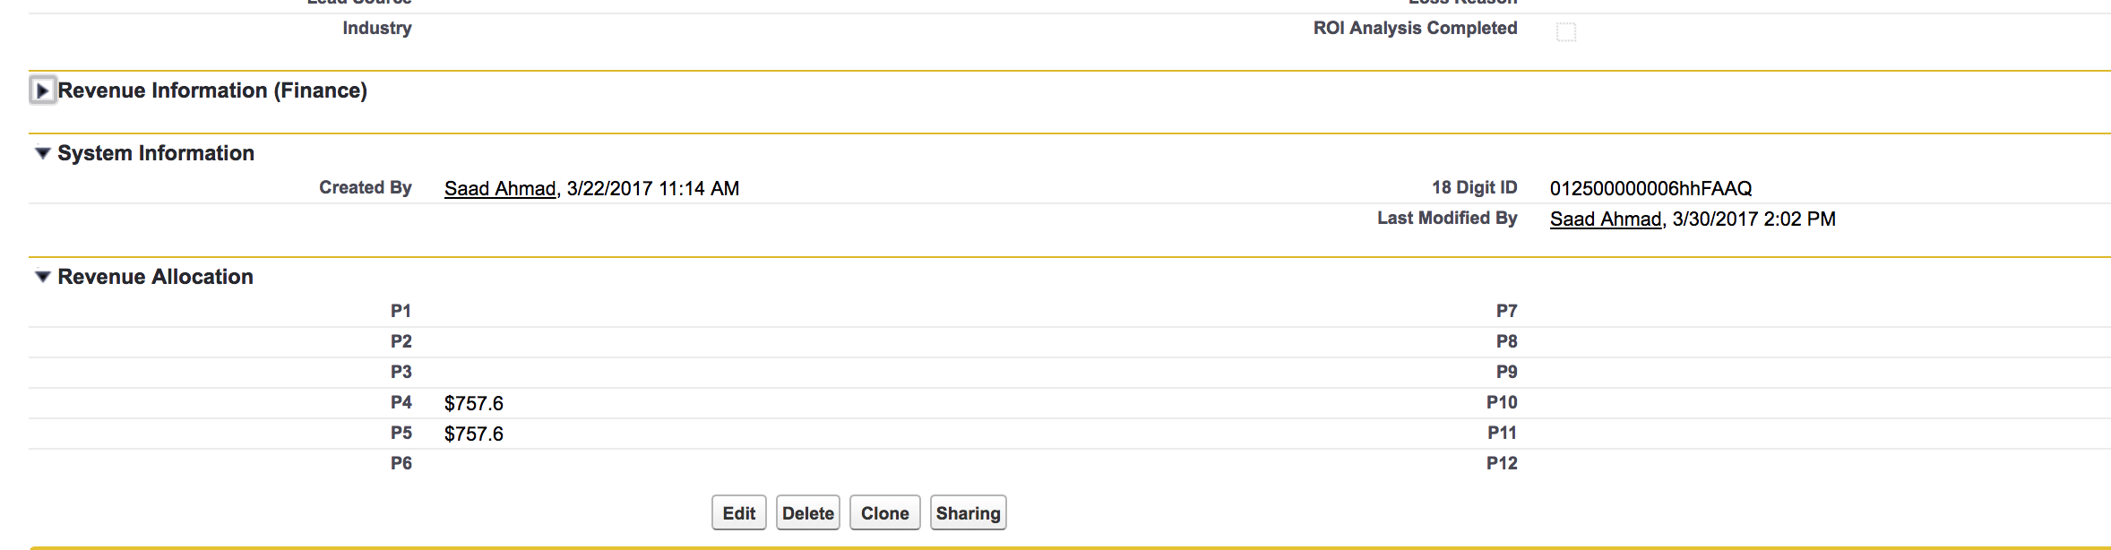Collapse the Revenue Allocation section arrow
This screenshot has height=550, width=2111.
(x=42, y=277)
